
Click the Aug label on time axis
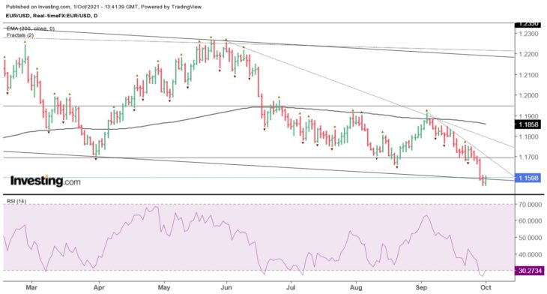click(x=356, y=288)
